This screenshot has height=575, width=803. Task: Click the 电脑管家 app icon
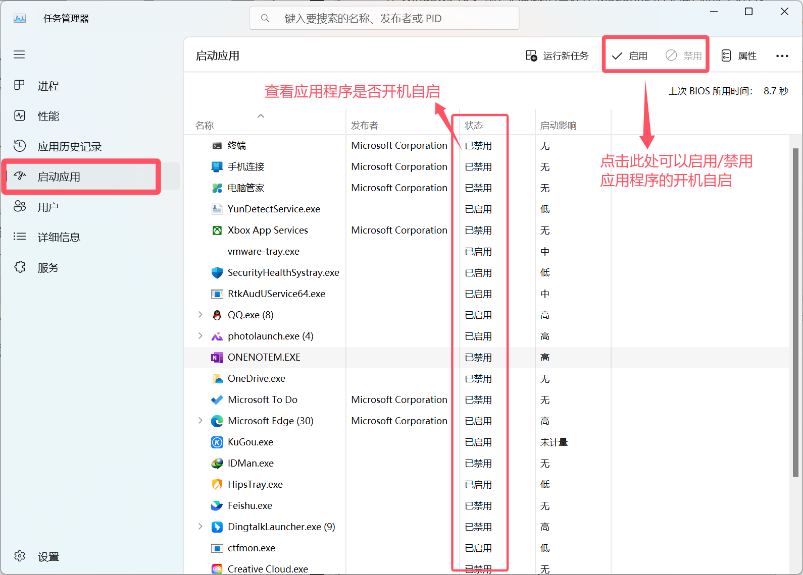217,188
